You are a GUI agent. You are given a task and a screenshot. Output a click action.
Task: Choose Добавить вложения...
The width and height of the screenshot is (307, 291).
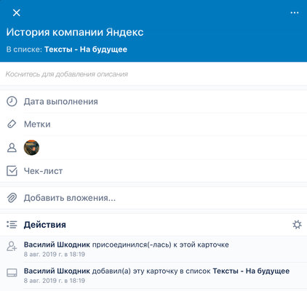[x=70, y=198]
